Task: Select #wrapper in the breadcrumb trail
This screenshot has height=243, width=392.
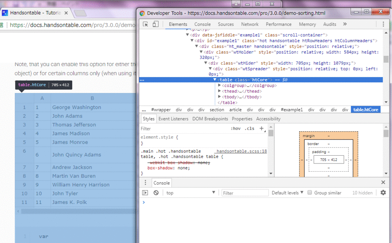Action: (161, 110)
